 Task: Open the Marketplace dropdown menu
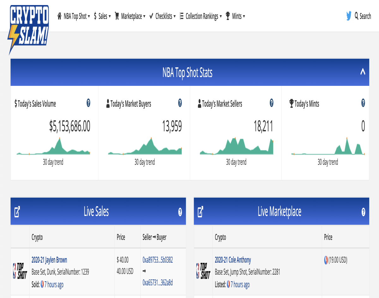[130, 16]
